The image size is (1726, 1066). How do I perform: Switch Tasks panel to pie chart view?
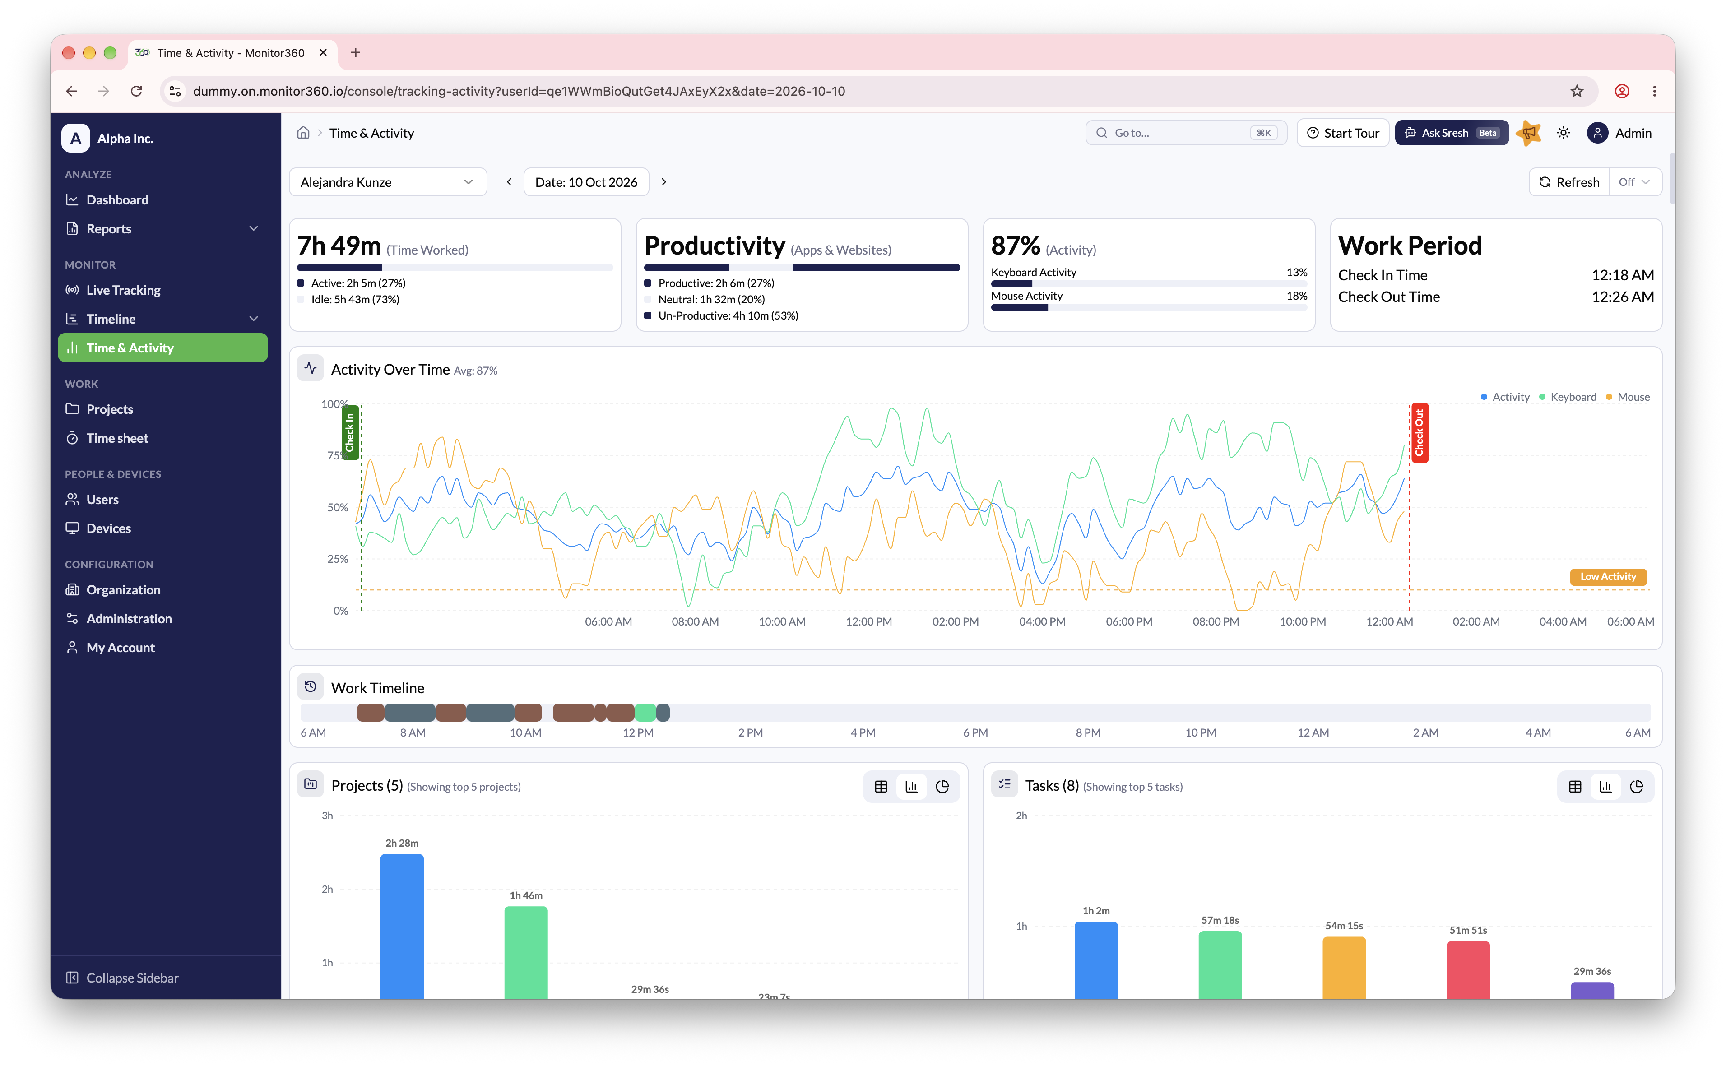click(x=1637, y=786)
